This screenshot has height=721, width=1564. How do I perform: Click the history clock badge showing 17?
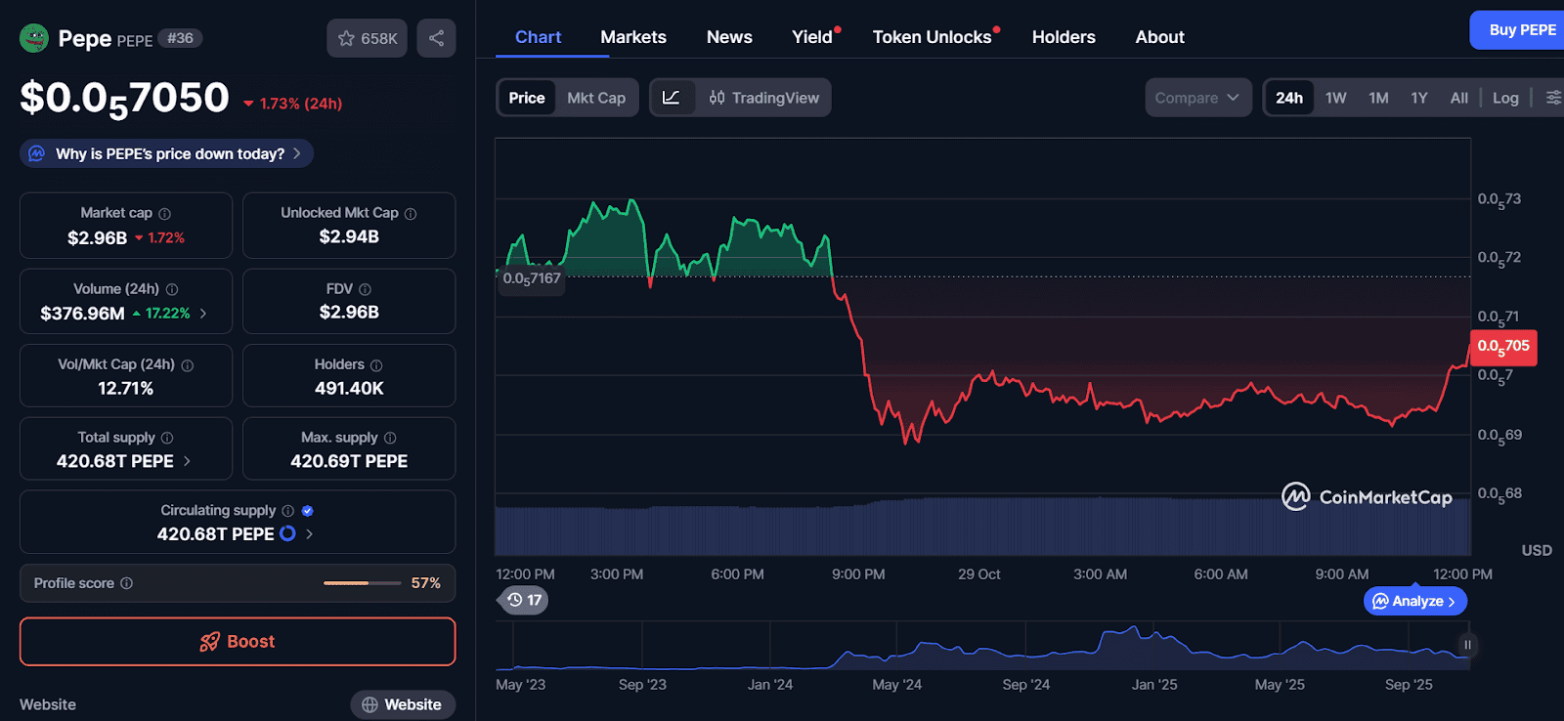click(524, 600)
